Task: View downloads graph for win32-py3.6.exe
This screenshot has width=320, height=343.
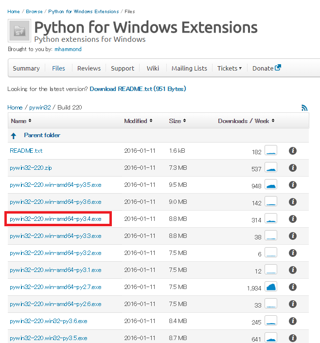Action: tap(271, 321)
